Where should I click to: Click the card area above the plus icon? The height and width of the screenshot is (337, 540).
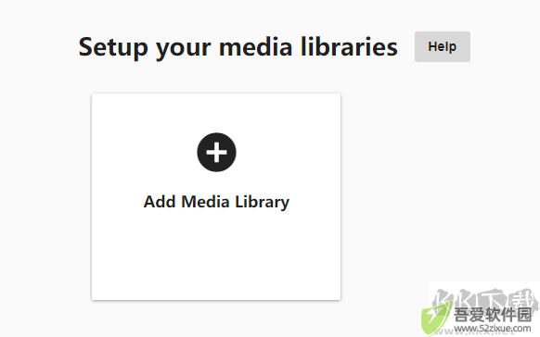(216, 113)
